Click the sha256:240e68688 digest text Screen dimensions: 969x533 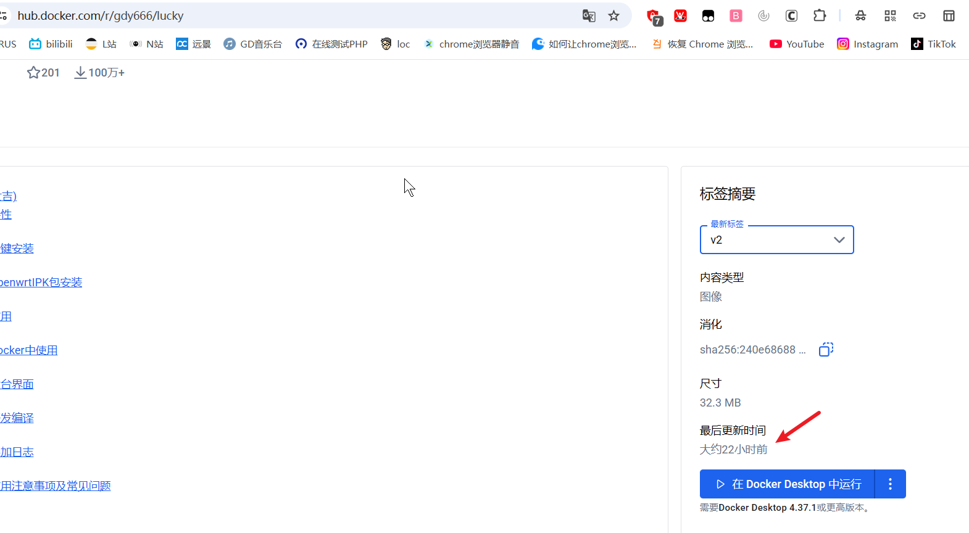click(x=752, y=350)
